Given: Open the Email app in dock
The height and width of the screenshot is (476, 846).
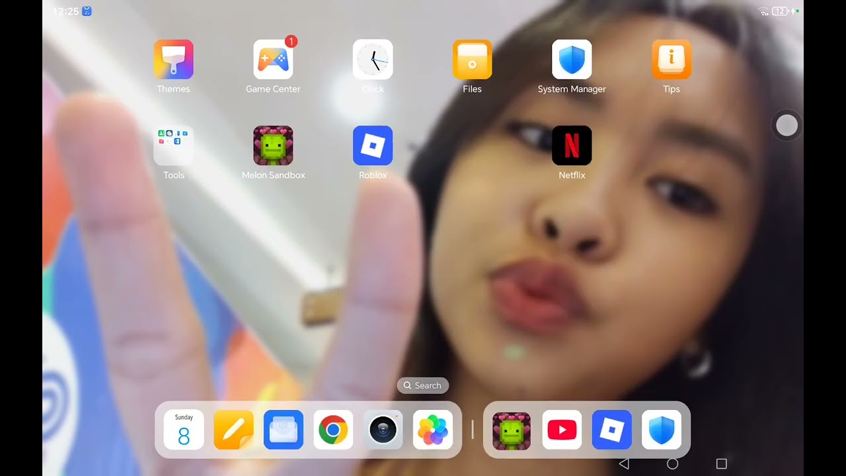Looking at the screenshot, I should (x=284, y=430).
